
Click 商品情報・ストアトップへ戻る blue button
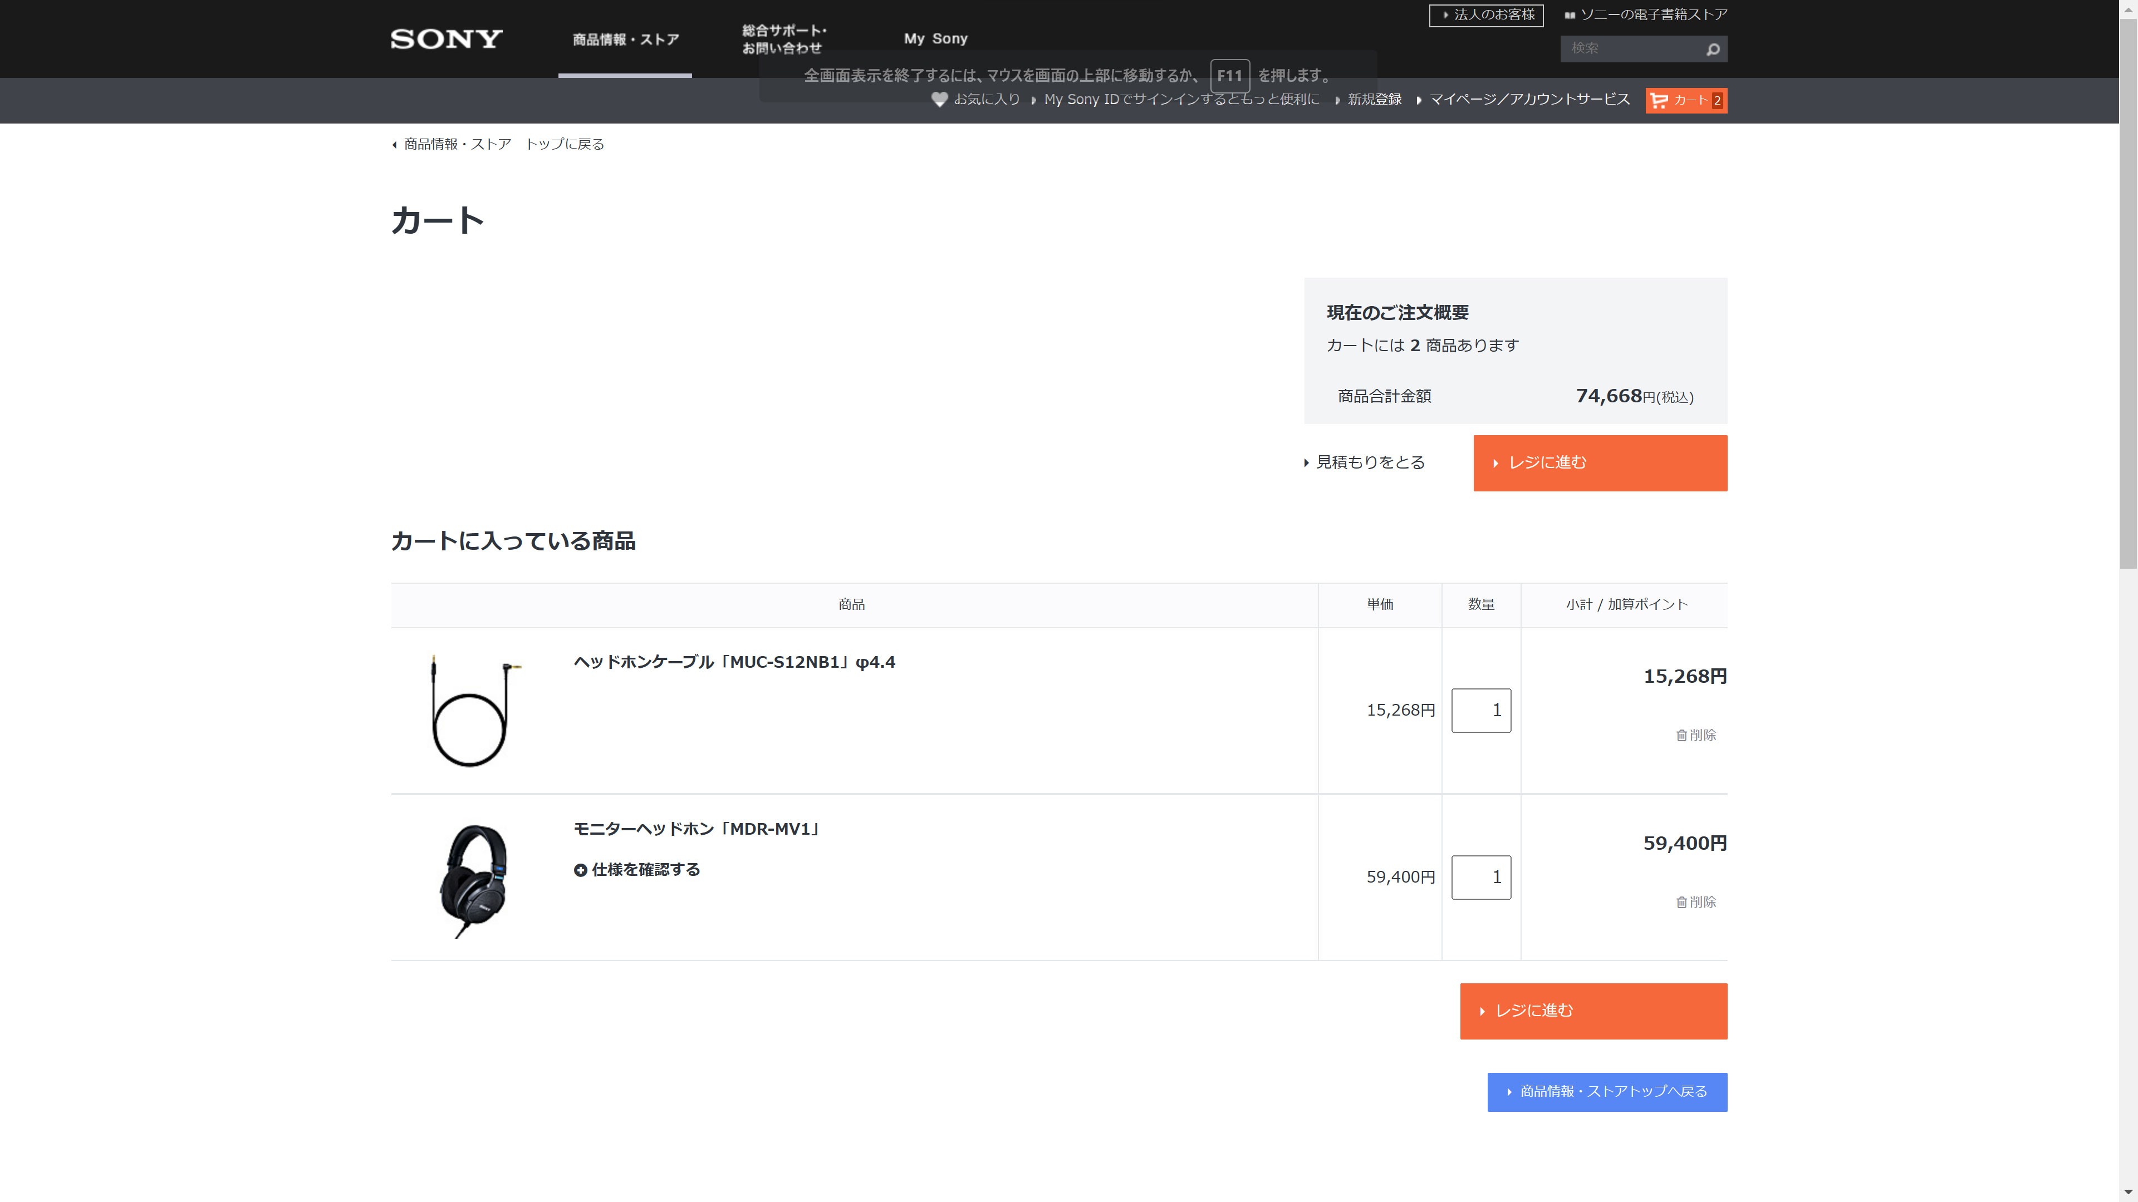[1607, 1092]
